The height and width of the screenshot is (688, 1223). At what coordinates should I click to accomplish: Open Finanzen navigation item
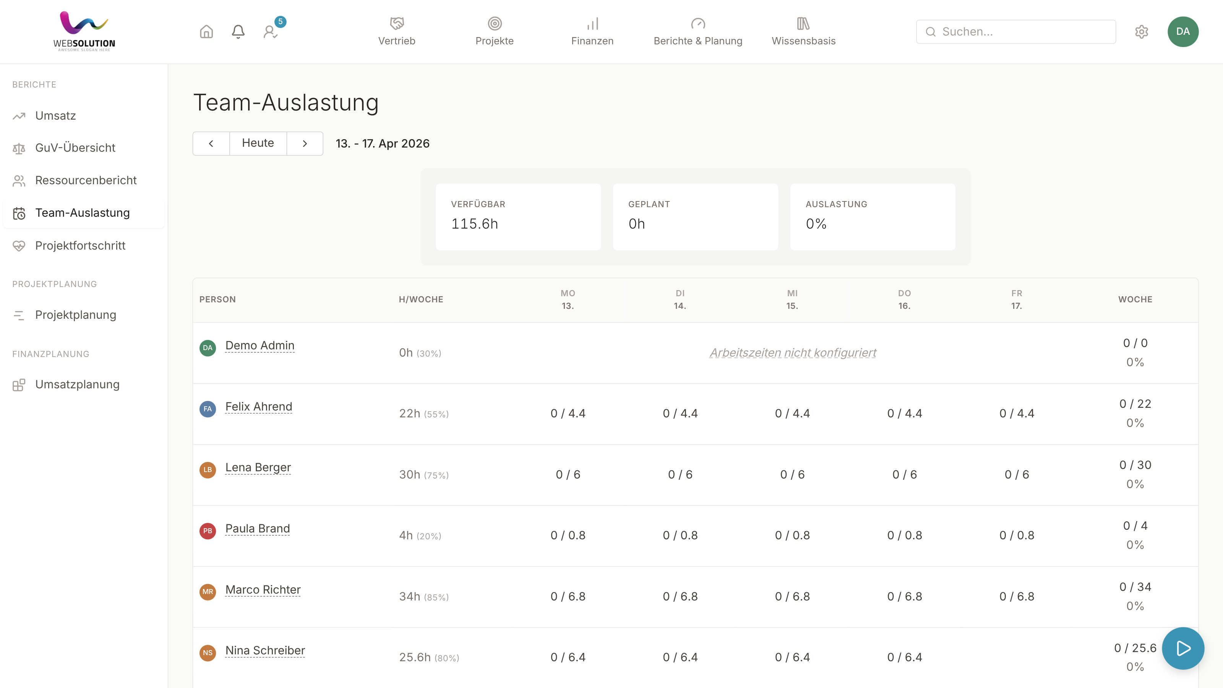point(592,32)
